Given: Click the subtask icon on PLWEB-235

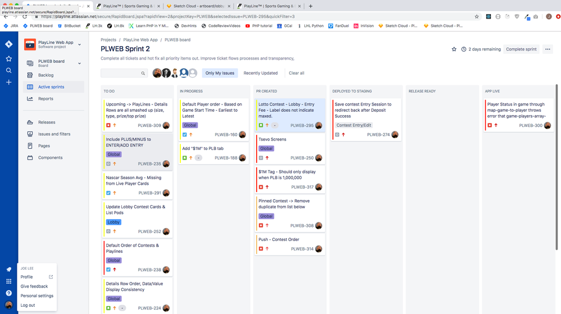Looking at the screenshot, I should [108, 163].
